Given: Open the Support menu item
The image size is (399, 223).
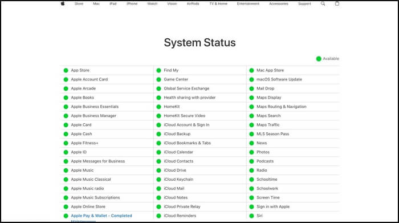Looking at the screenshot, I should point(304,3).
